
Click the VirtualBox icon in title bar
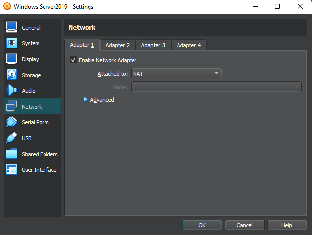pyautogui.click(x=7, y=7)
